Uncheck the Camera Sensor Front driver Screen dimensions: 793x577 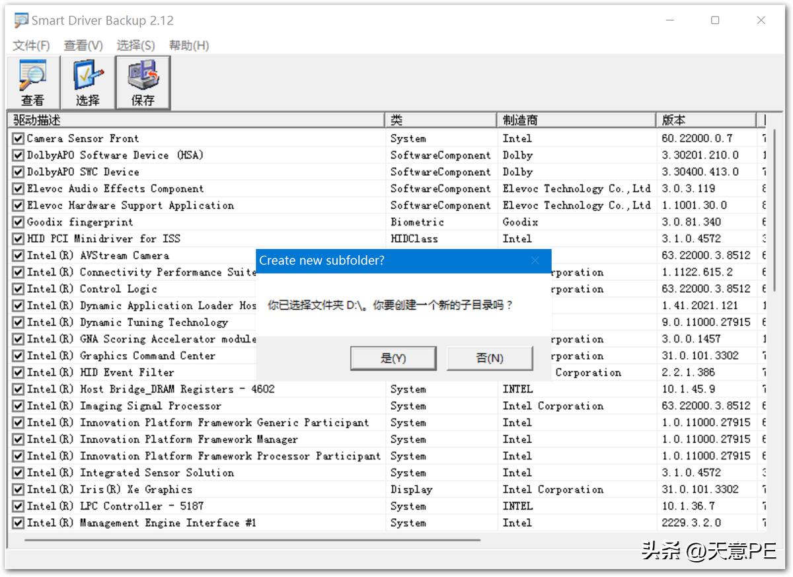tap(17, 138)
